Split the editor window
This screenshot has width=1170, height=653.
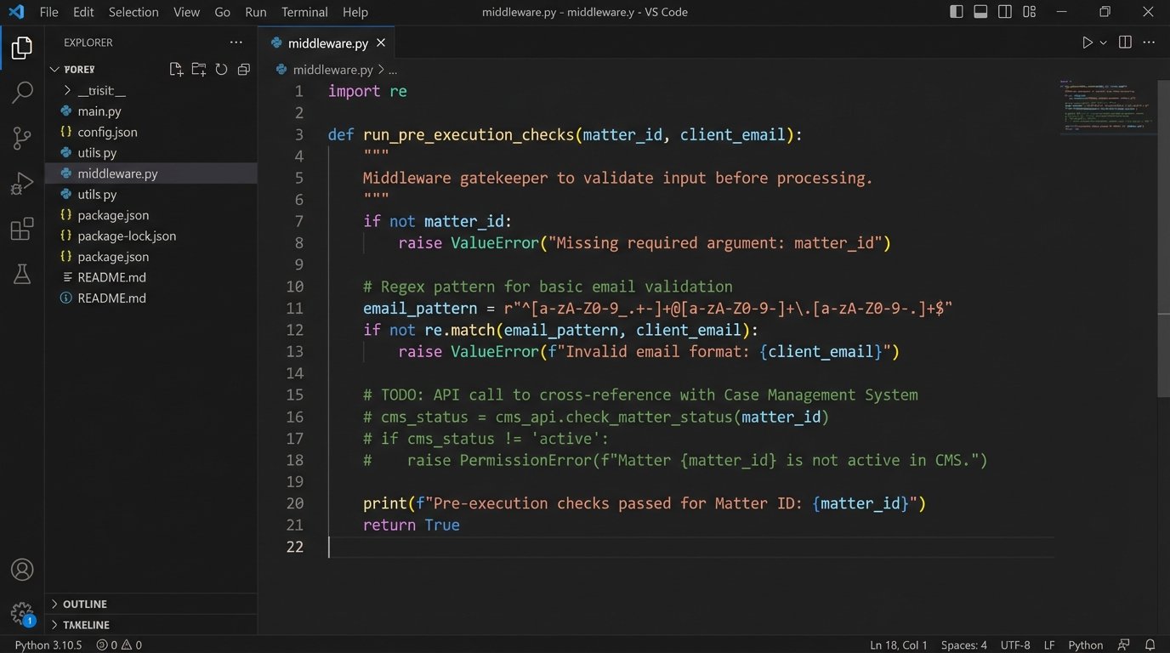pyautogui.click(x=1124, y=41)
